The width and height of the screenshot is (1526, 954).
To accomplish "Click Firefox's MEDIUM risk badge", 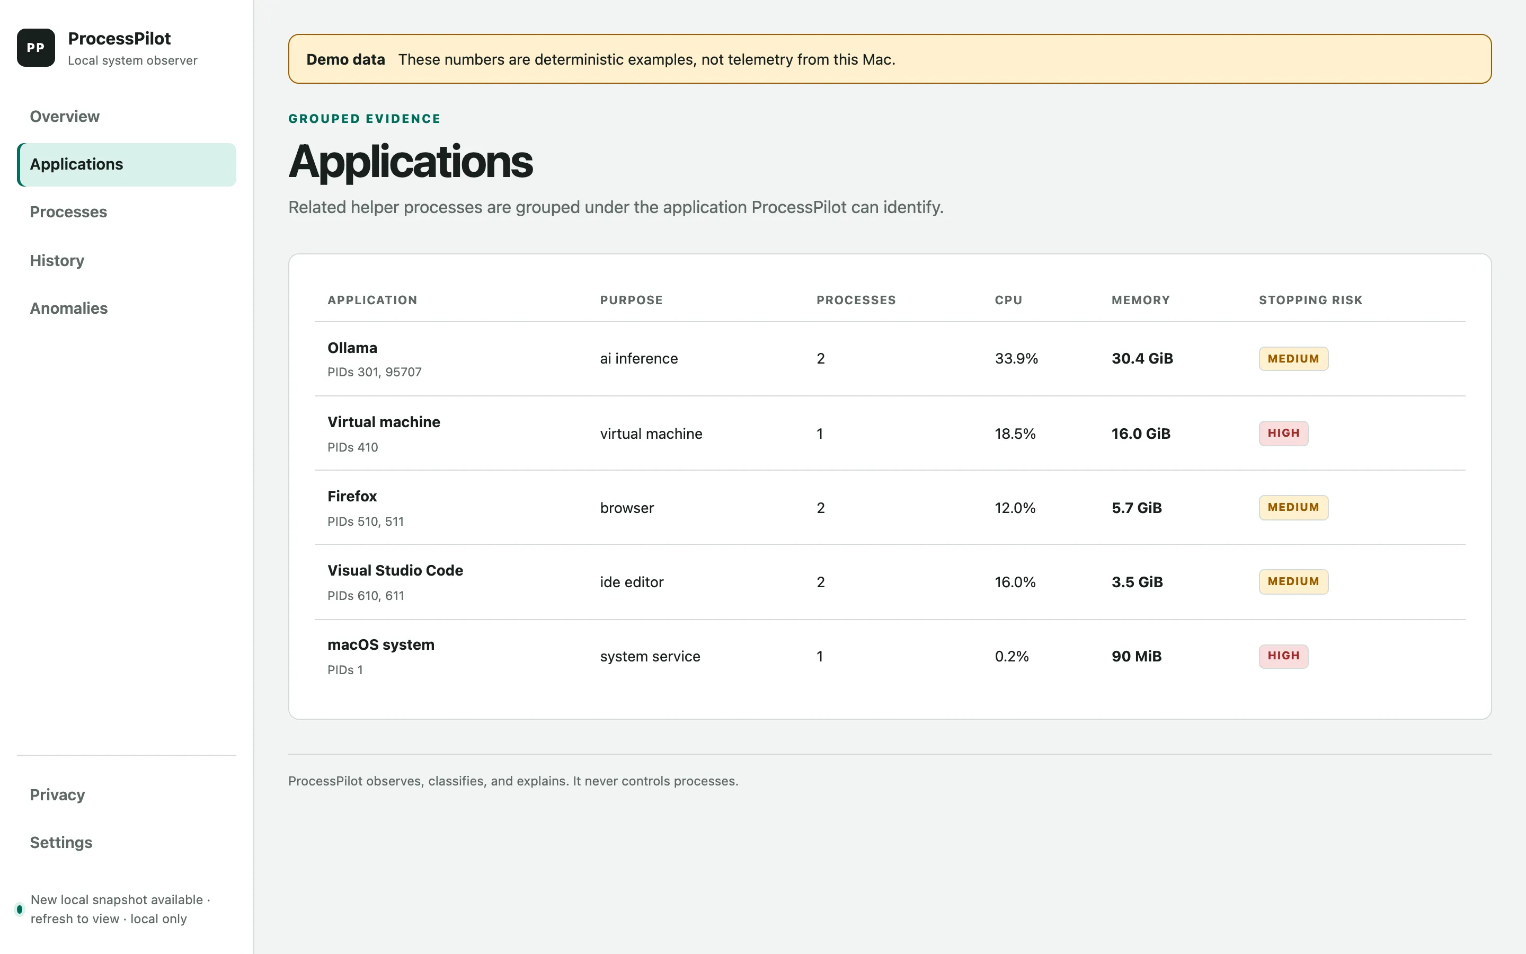I will 1293,508.
